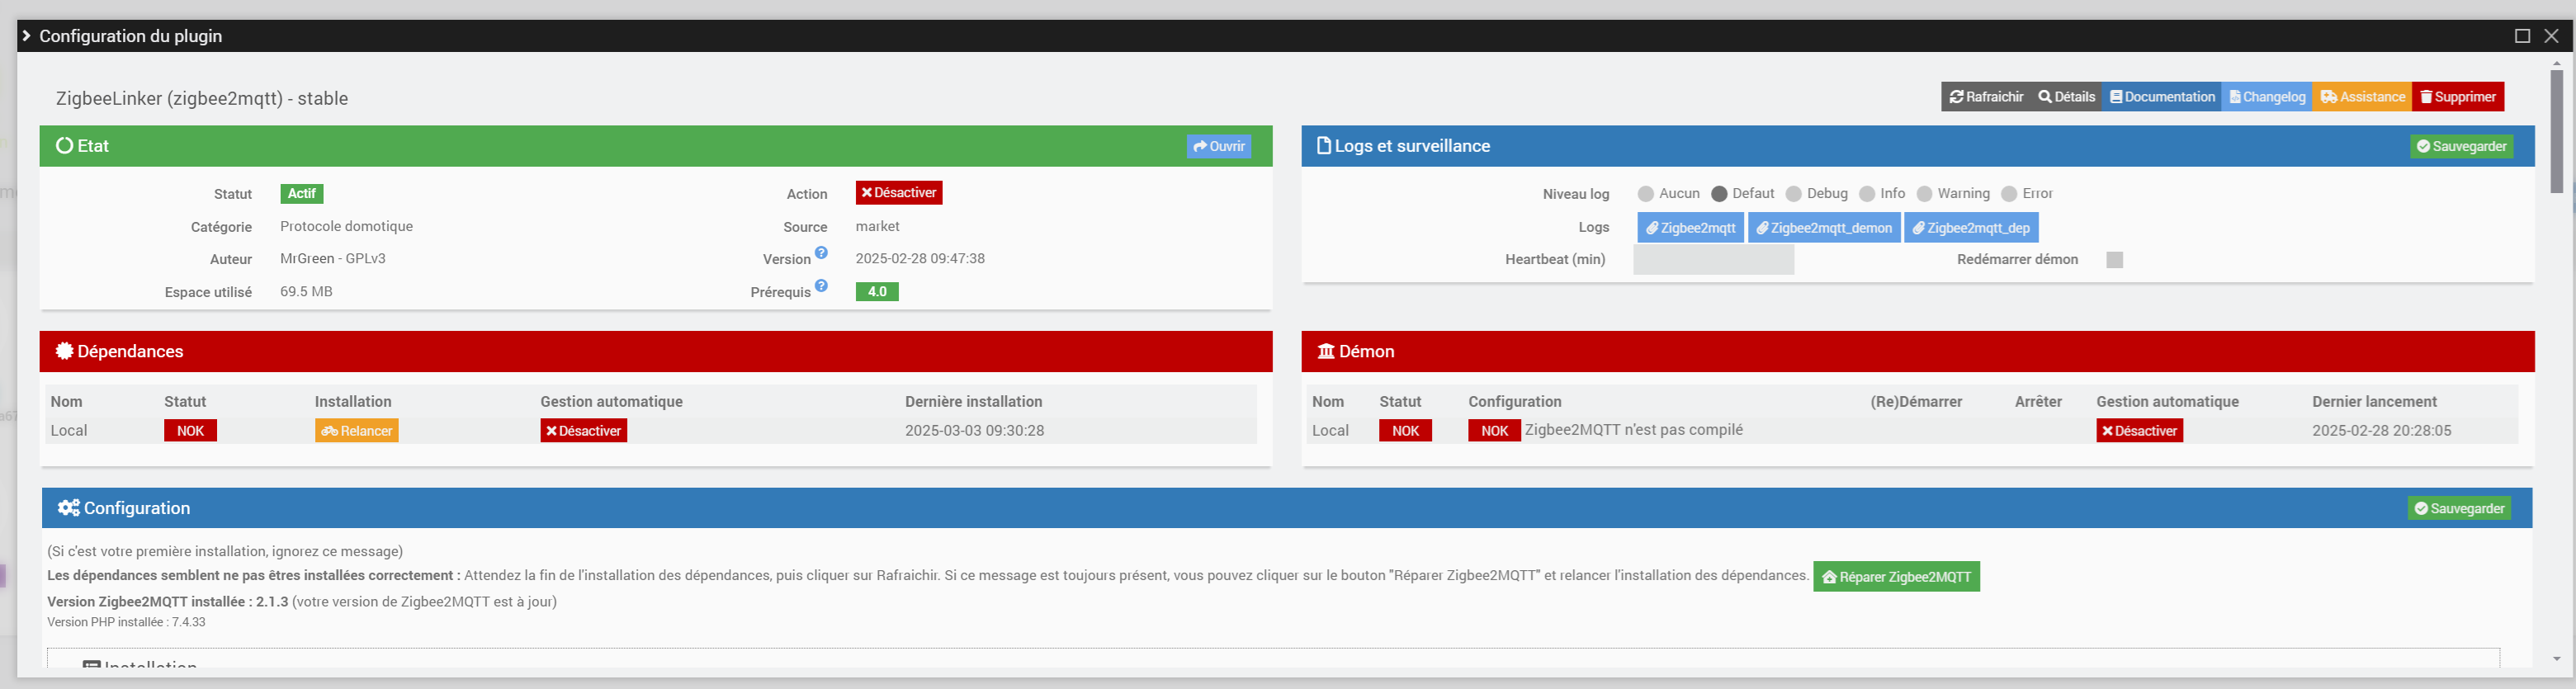
Task: Open the Zigbee2mqtt_dep log
Action: click(1971, 228)
